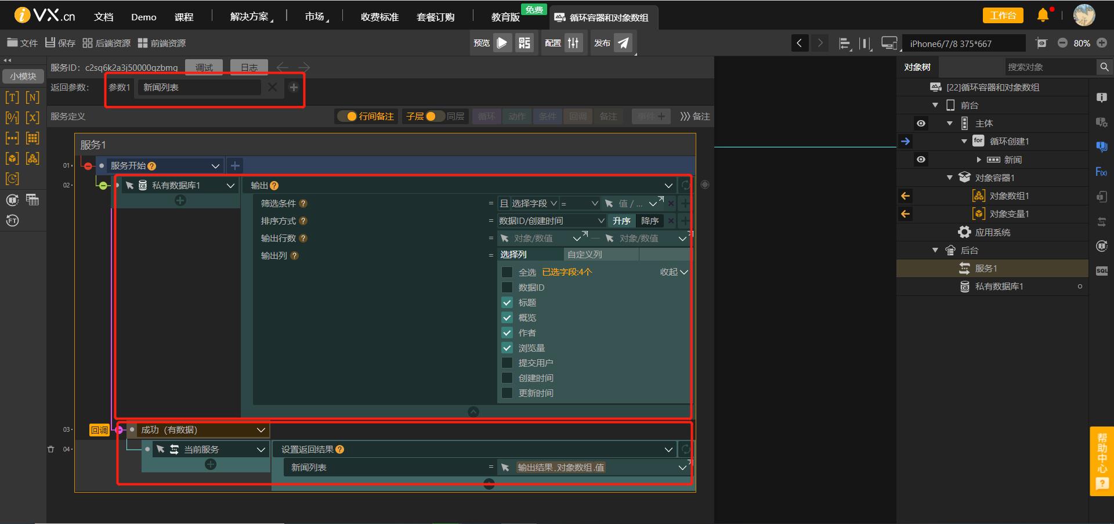Viewport: 1114px width, 524px height.
Task: Uncheck the 浏览量 column checkbox
Action: (507, 348)
